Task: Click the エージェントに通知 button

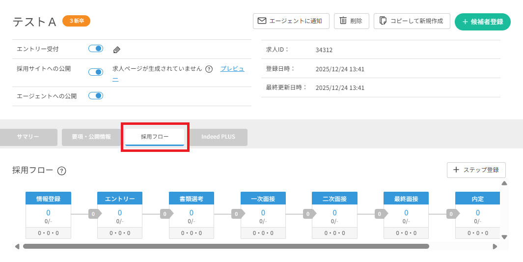Action: pos(291,21)
